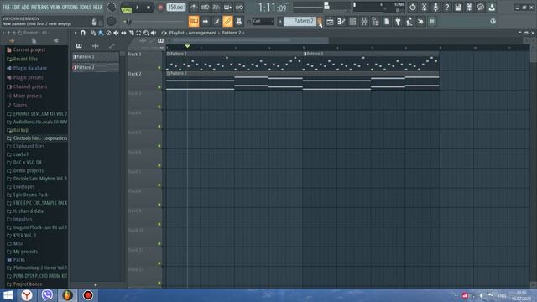The image size is (537, 302).
Task: Click the Save project floppy icon
Action: [x=458, y=8]
